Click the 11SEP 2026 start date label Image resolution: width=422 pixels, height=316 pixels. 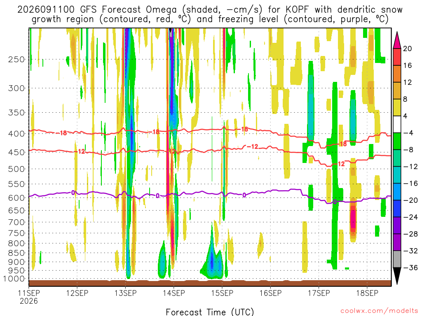tap(29, 297)
